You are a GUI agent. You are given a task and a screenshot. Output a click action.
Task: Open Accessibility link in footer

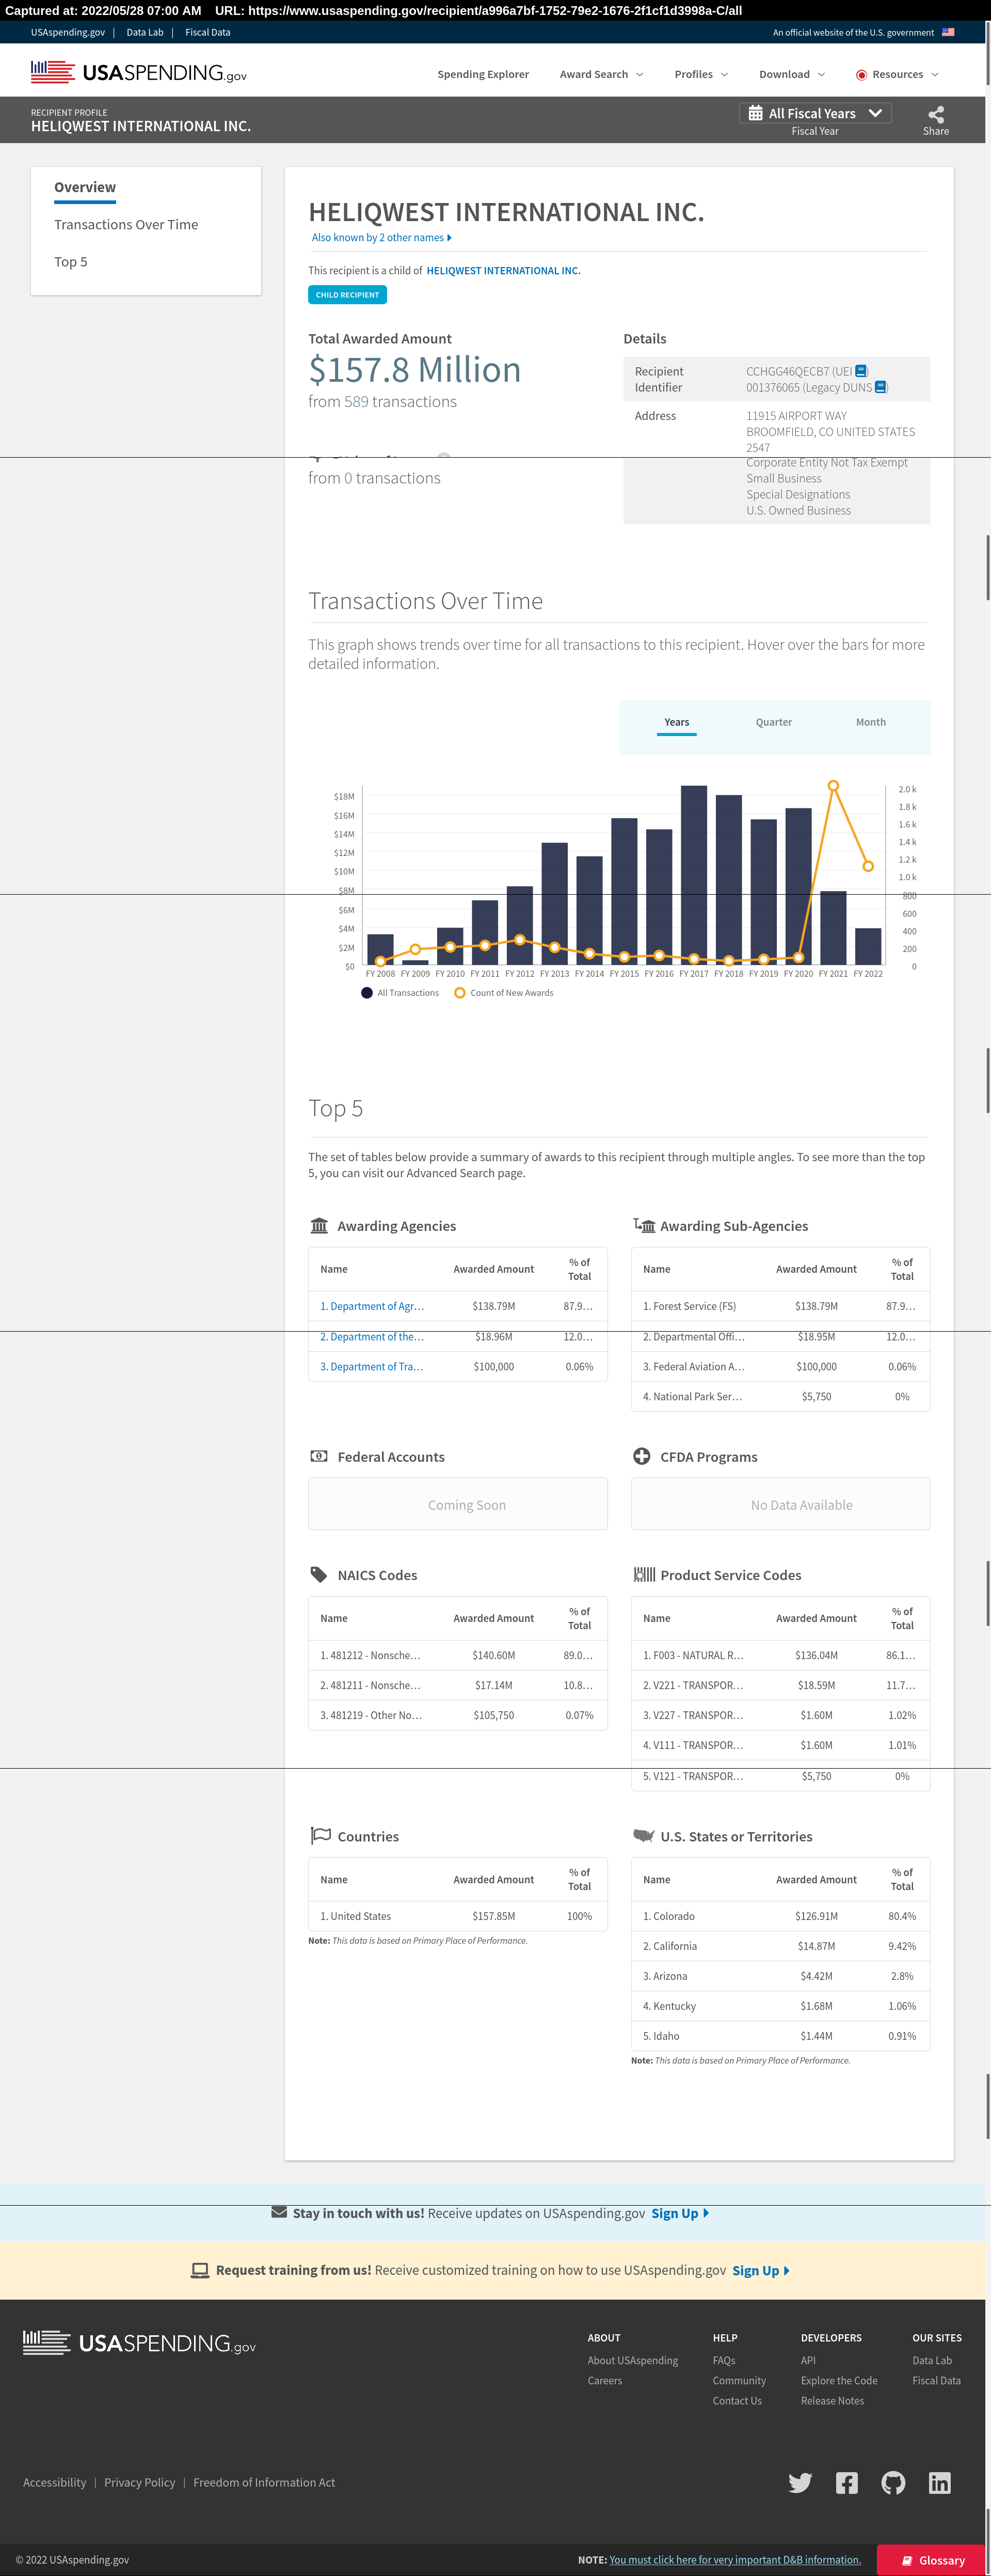(55, 2483)
